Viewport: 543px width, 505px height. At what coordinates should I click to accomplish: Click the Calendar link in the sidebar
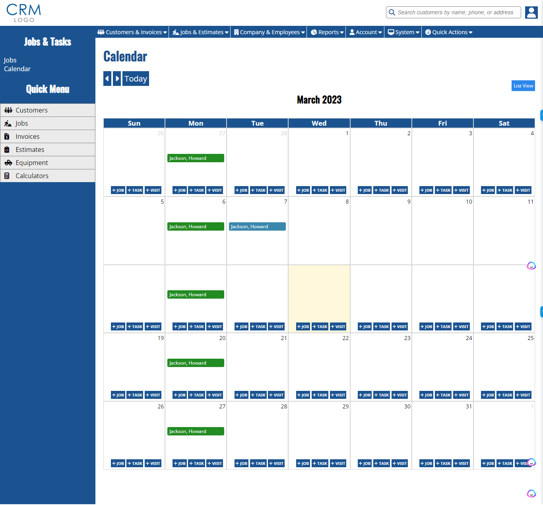click(x=17, y=69)
